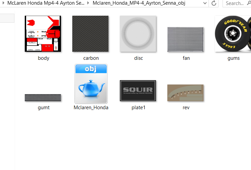Click the 'gums' file name label
This screenshot has width=251, height=170.
pyautogui.click(x=234, y=58)
